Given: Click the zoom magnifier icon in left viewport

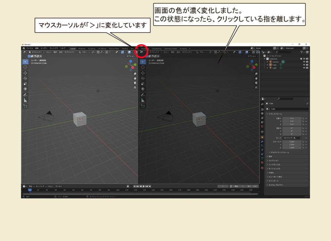Looking at the screenshot, I should (x=135, y=74).
